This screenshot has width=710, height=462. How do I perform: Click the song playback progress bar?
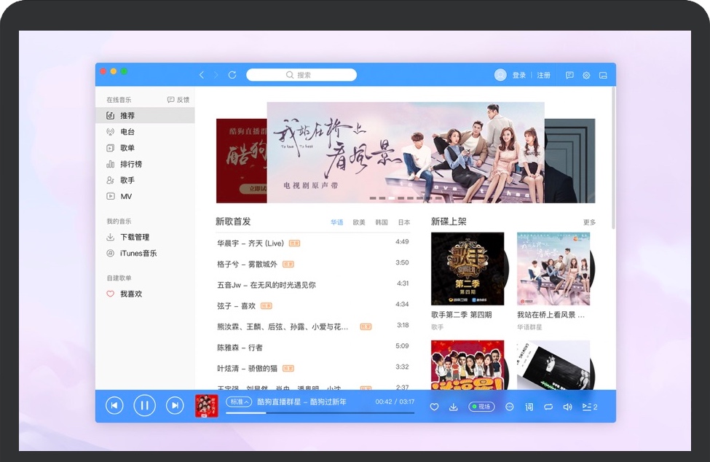(x=320, y=413)
